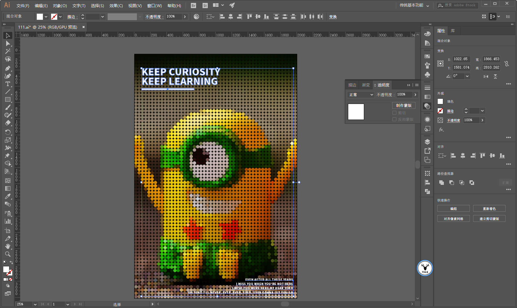Select the Zoom tool in toolbar
This screenshot has height=308, width=517.
pyautogui.click(x=8, y=254)
